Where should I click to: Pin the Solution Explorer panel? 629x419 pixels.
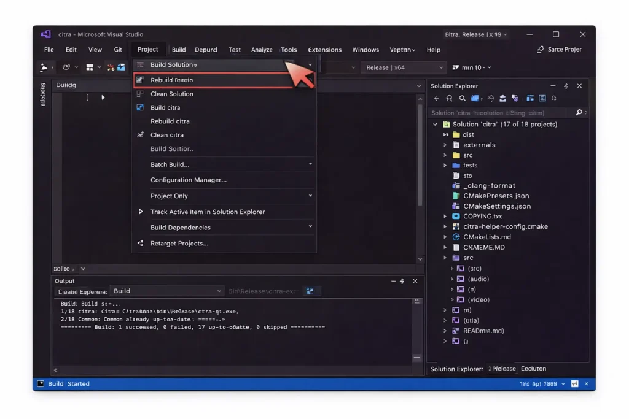pyautogui.click(x=566, y=86)
